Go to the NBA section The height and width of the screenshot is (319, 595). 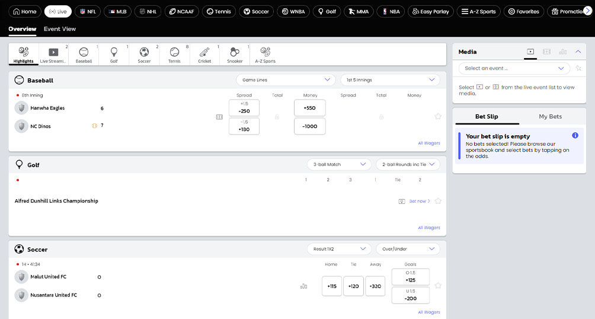coord(391,11)
